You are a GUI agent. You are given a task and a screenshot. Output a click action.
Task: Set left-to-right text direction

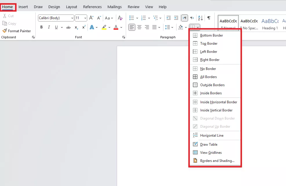(184, 18)
